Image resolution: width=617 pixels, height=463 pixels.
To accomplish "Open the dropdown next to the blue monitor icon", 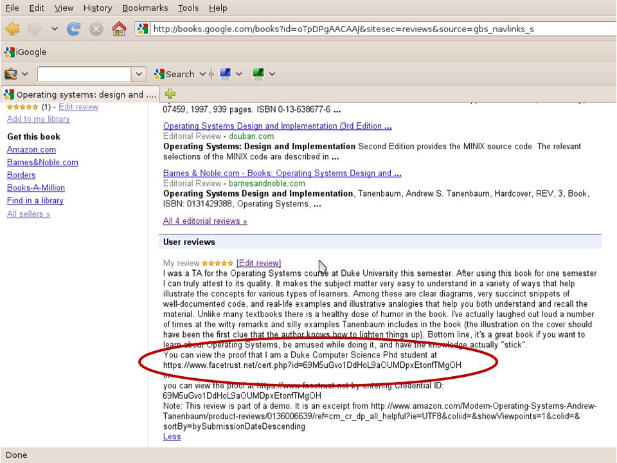I will pos(238,74).
